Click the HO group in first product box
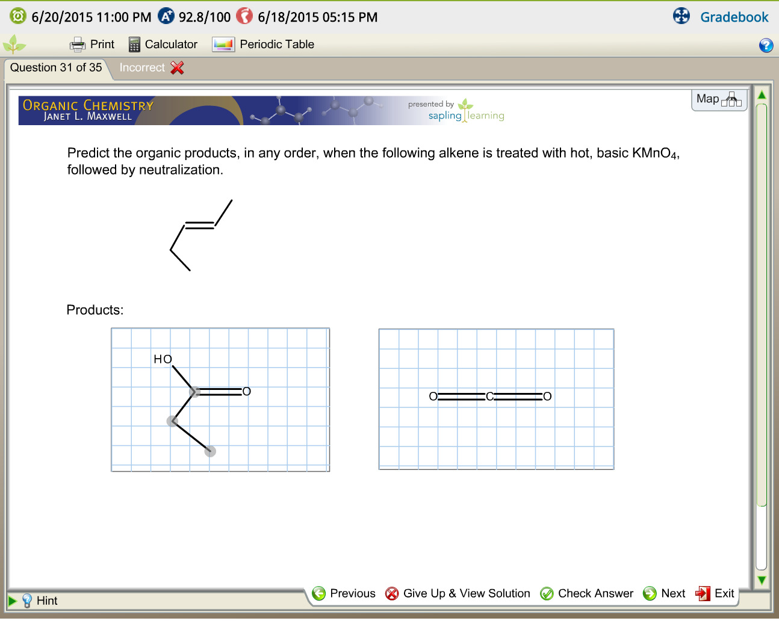The width and height of the screenshot is (779, 621). coord(163,359)
